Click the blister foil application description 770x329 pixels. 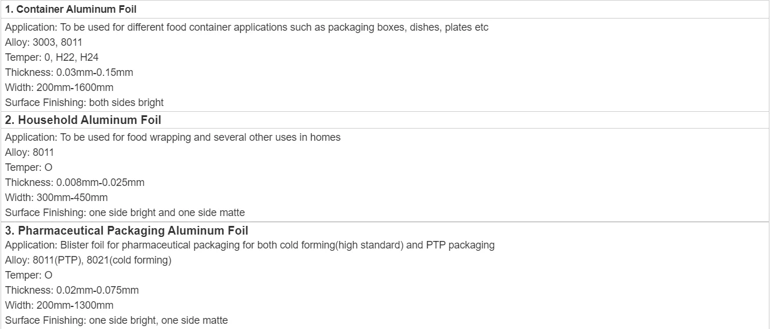250,245
